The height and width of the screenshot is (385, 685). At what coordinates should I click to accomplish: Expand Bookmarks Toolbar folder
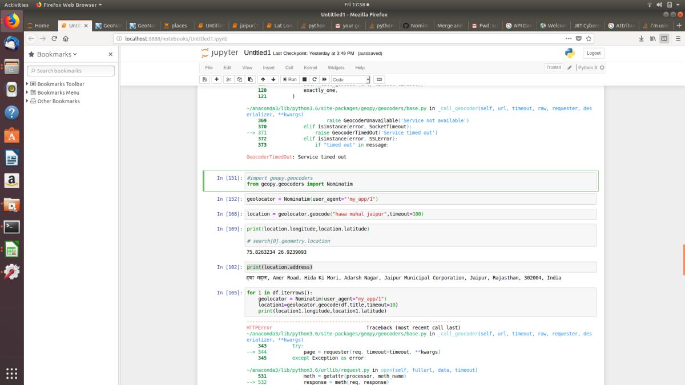pyautogui.click(x=27, y=84)
